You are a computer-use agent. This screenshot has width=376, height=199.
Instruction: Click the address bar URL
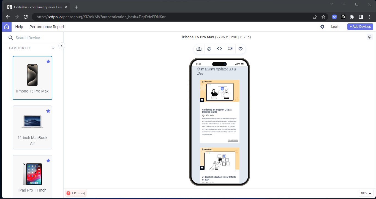[101, 17]
